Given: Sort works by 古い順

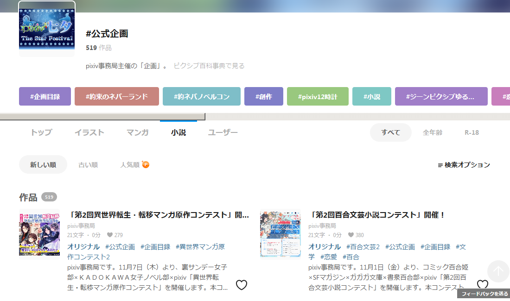Looking at the screenshot, I should [88, 165].
